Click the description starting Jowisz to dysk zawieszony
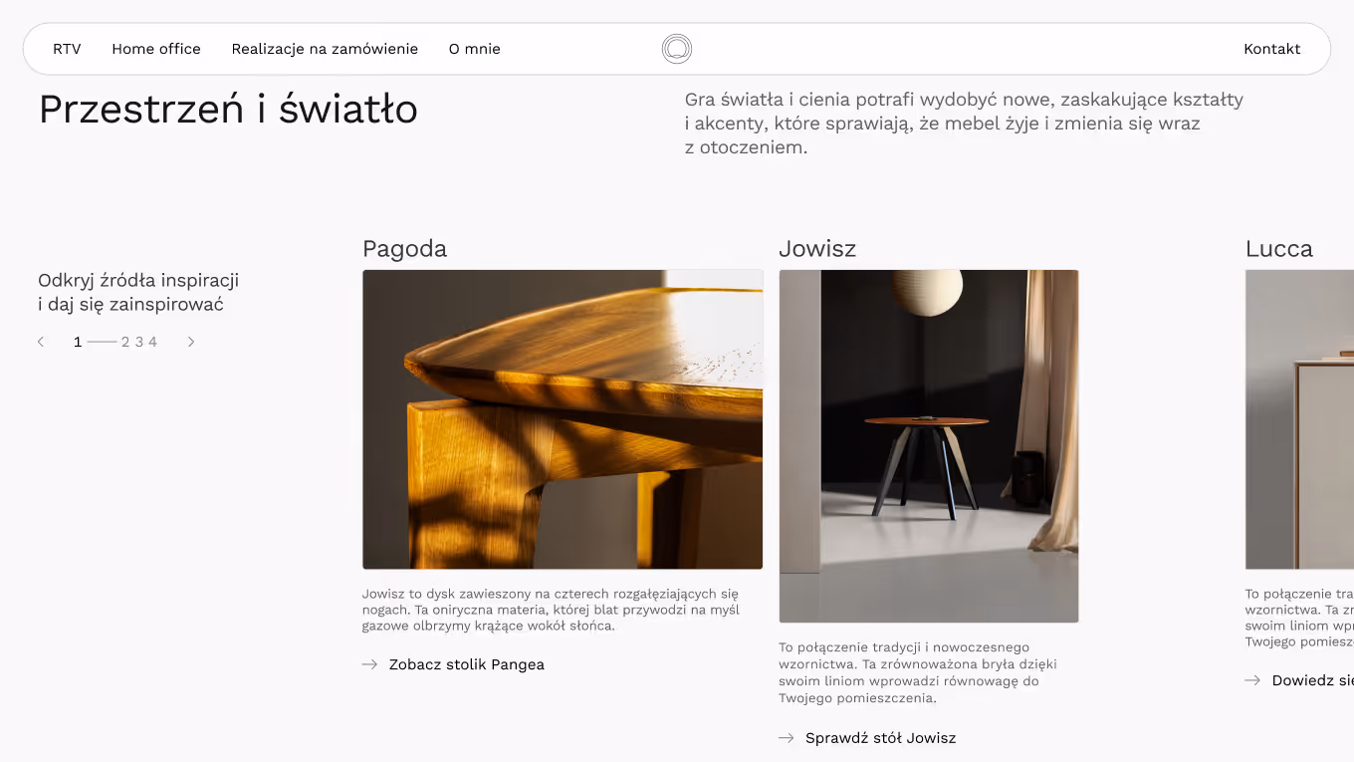This screenshot has width=1354, height=762. click(551, 611)
